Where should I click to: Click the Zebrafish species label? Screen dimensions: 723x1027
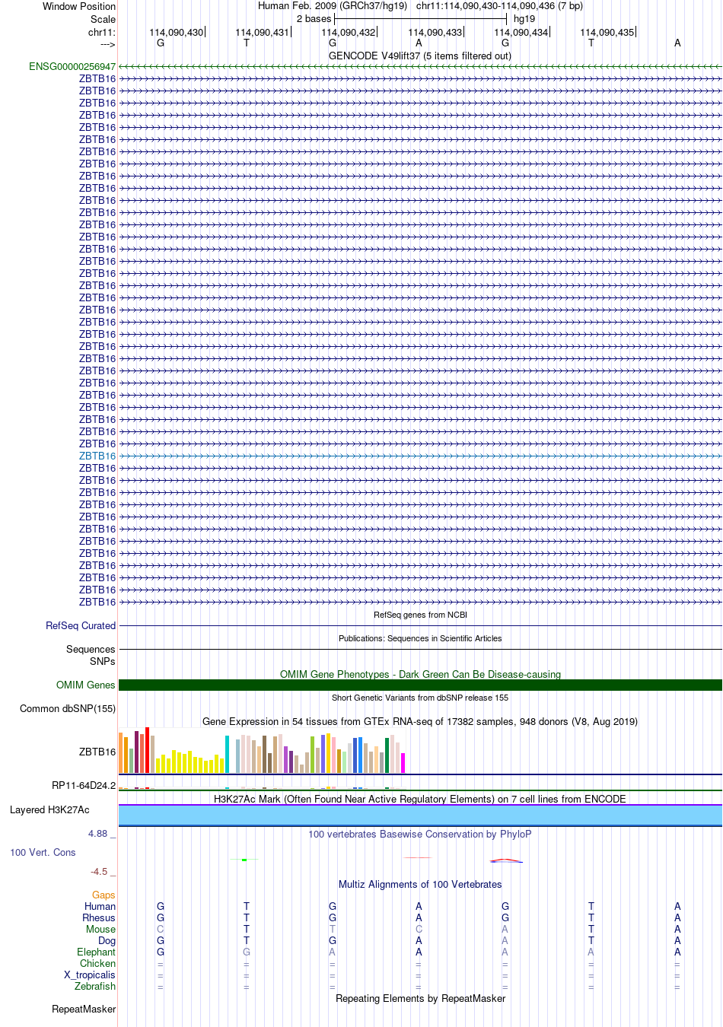(x=95, y=987)
